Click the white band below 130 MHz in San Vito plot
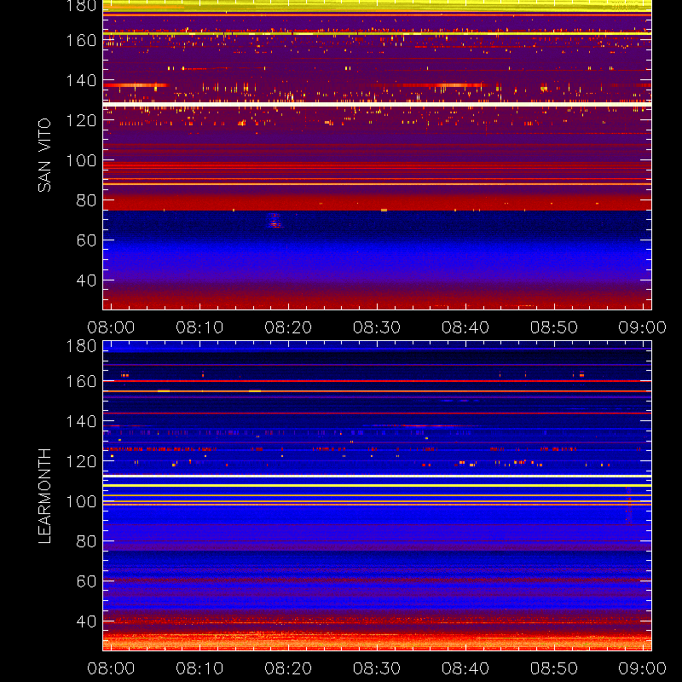Image resolution: width=682 pixels, height=682 pixels. click(x=377, y=104)
